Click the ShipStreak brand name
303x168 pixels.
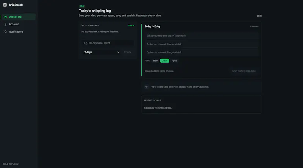point(16,5)
